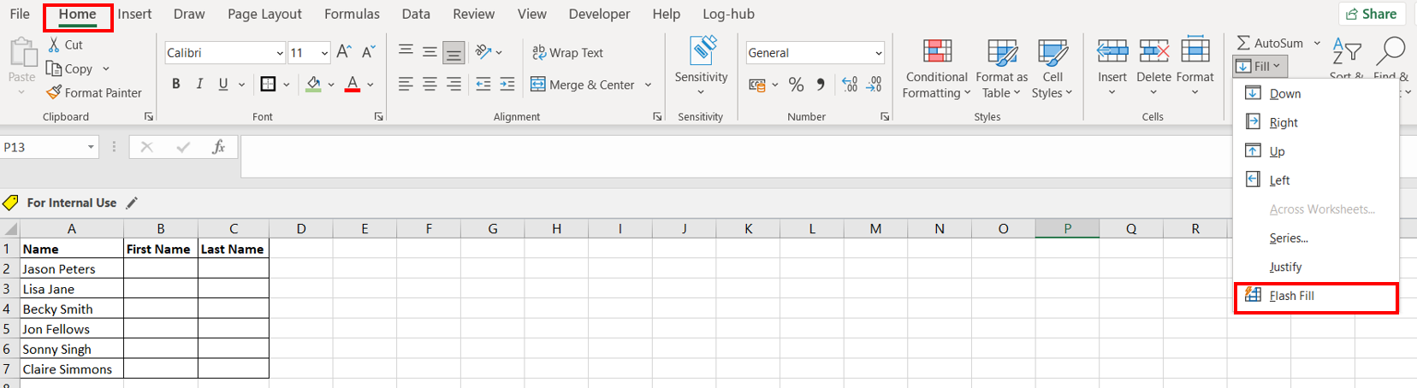Open the Fill dropdown button
This screenshot has width=1417, height=388.
[x=1260, y=66]
